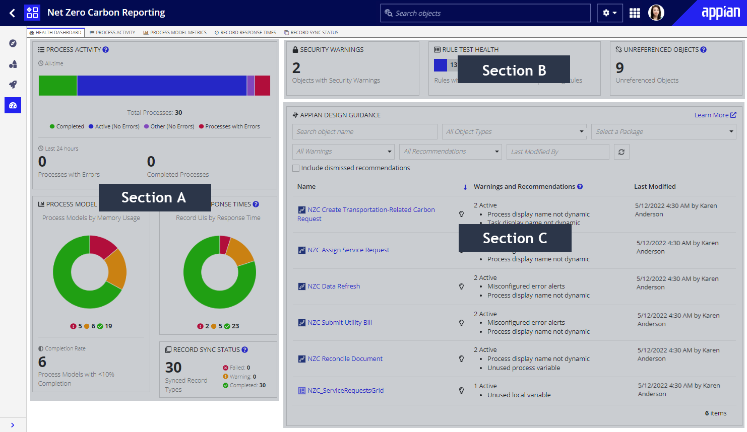Open the apps grid navigation menu

coord(635,13)
